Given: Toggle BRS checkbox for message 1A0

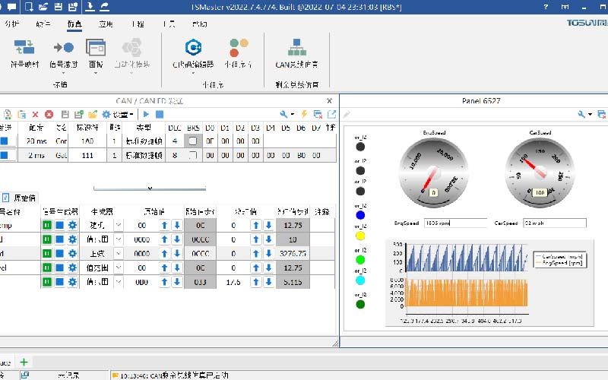Looking at the screenshot, I should point(193,141).
